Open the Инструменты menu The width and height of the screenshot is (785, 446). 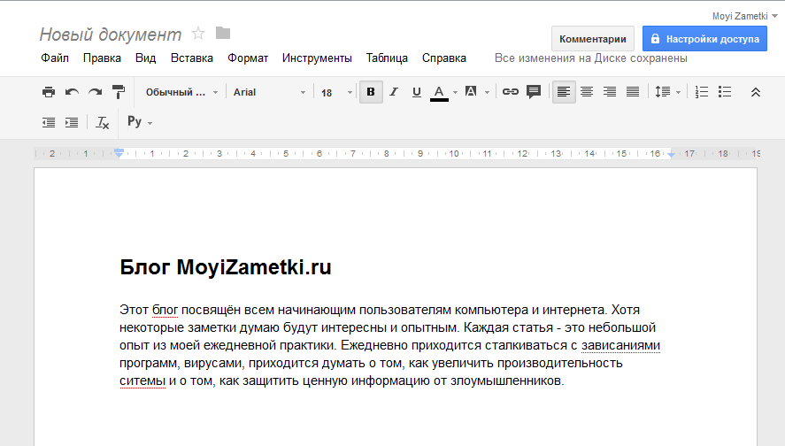[x=317, y=58]
